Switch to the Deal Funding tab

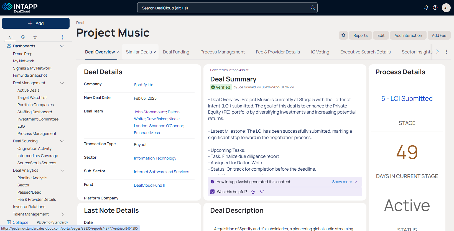tap(176, 52)
